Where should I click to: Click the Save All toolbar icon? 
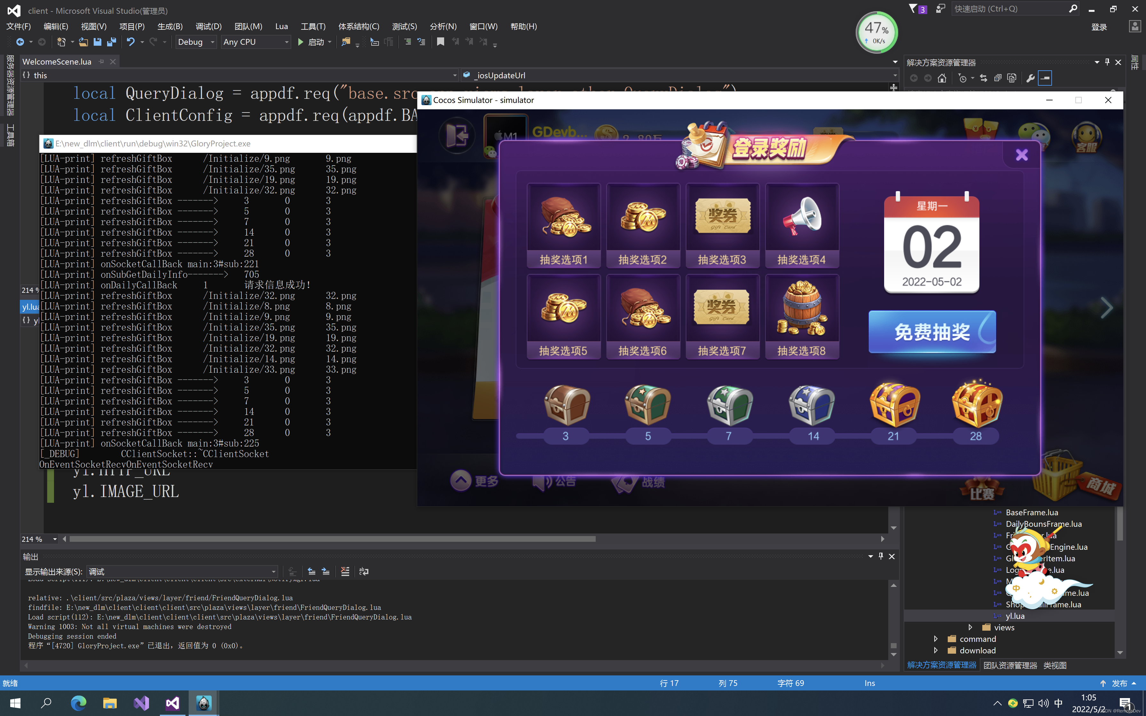click(x=112, y=42)
